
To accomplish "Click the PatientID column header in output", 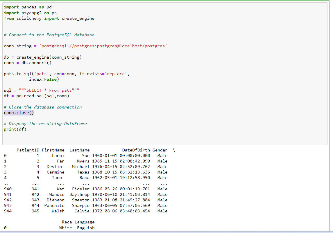I will (28, 150).
